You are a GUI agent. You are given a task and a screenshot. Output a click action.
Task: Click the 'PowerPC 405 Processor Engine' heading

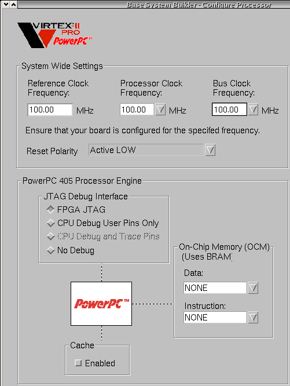click(82, 181)
